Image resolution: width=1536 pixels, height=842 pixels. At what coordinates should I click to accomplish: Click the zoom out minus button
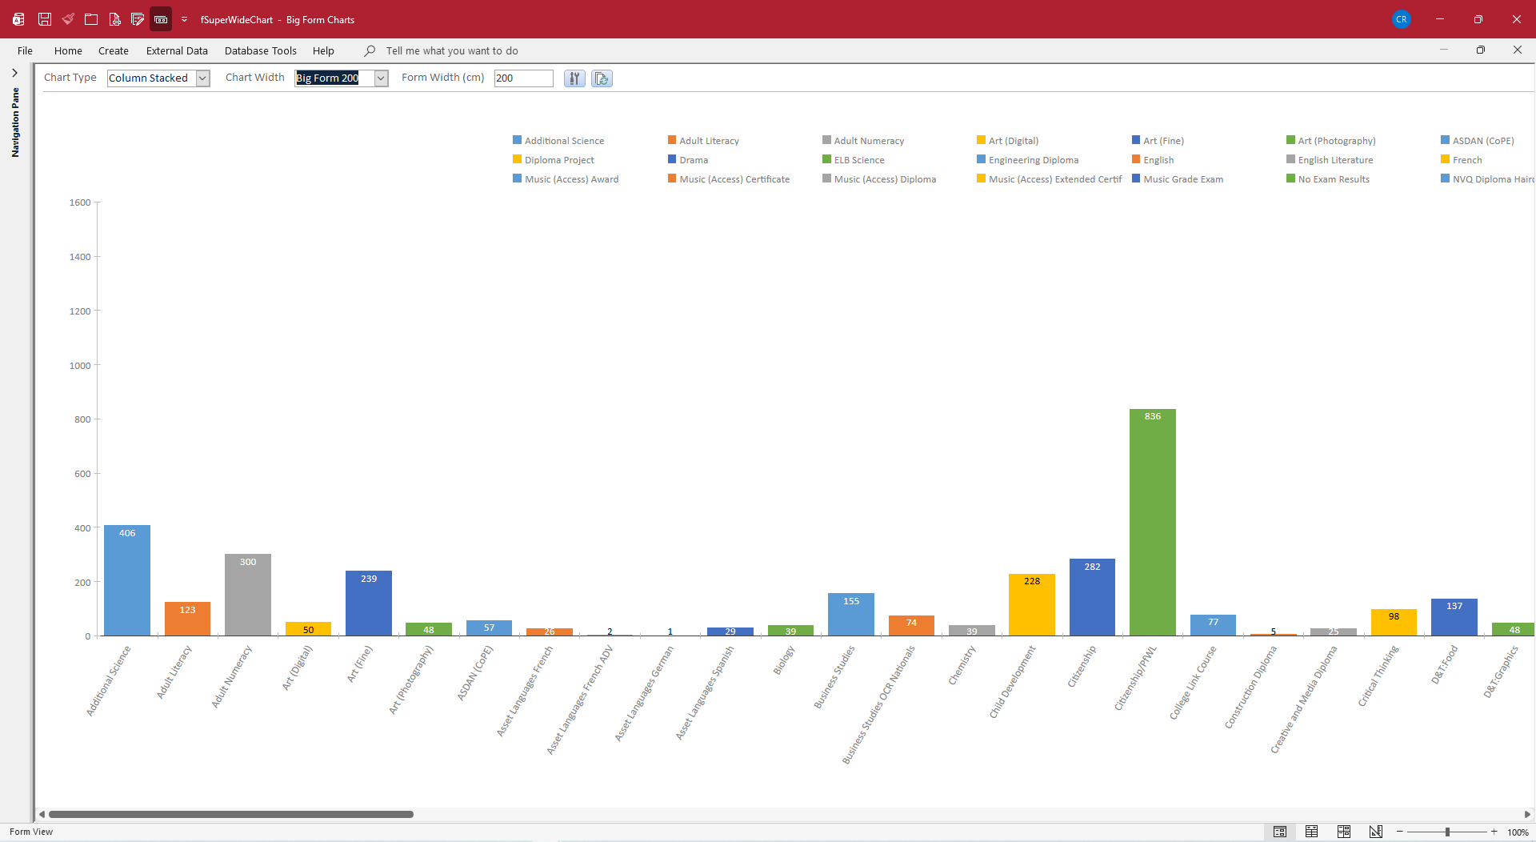pyautogui.click(x=1399, y=832)
